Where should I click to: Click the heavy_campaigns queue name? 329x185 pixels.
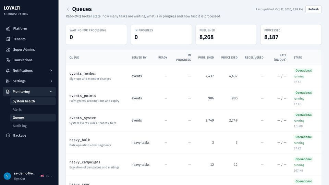pyautogui.click(x=85, y=162)
